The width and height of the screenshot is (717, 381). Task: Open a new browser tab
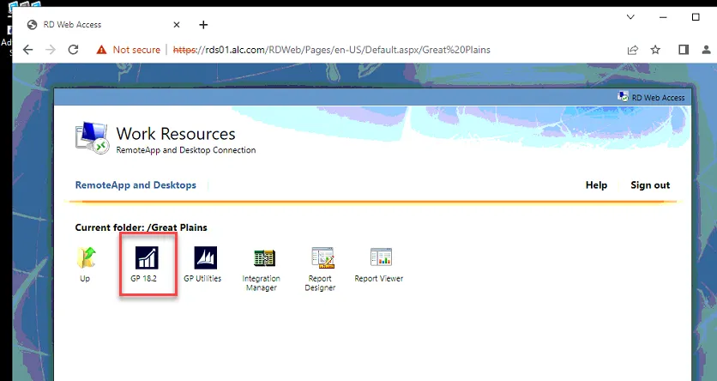(x=203, y=25)
